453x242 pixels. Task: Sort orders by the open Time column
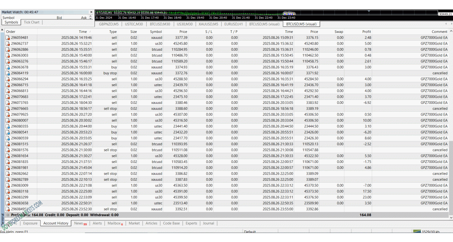(x=83, y=32)
